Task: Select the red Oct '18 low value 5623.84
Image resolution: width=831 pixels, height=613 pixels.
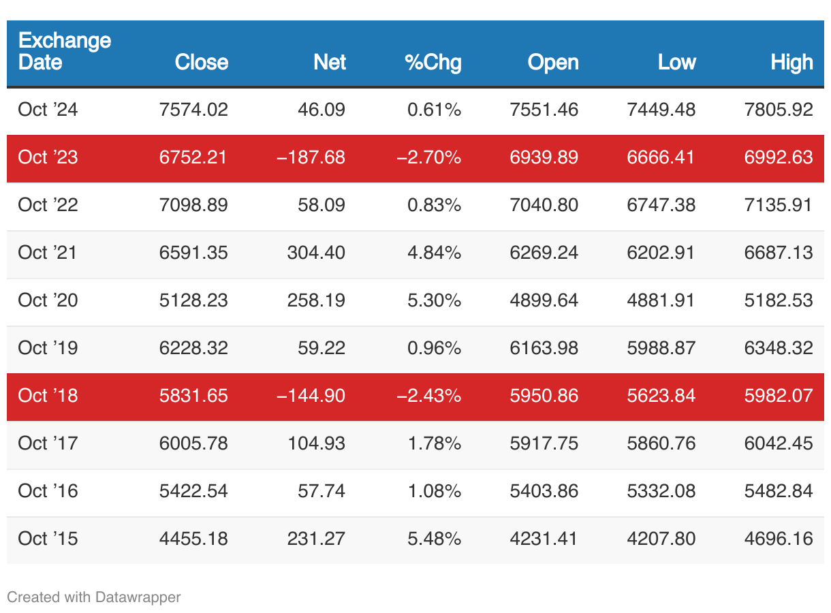Action: coord(661,396)
